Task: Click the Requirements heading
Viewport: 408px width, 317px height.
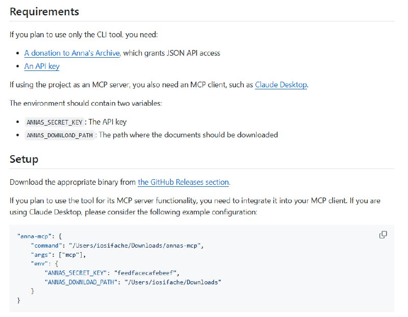Action: click(44, 11)
